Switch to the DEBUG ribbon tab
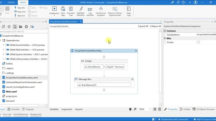Screen dimensions: 216x121 pos(23,2)
